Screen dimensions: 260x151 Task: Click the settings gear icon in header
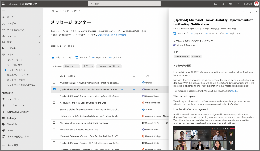(230, 4)
